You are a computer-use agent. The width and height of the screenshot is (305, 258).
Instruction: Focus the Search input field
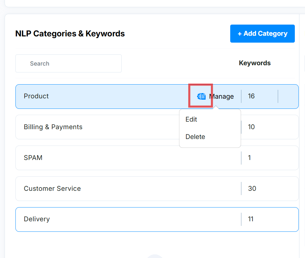tap(68, 64)
